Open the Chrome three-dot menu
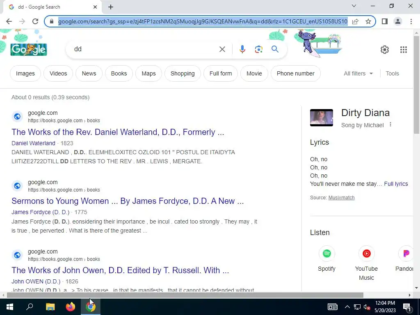The width and height of the screenshot is (420, 315). (411, 21)
